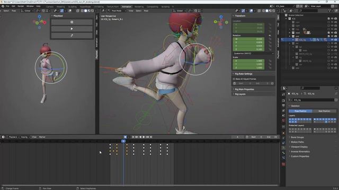
Task: Open timeline Playback dropdown
Action: [x=14, y=137]
